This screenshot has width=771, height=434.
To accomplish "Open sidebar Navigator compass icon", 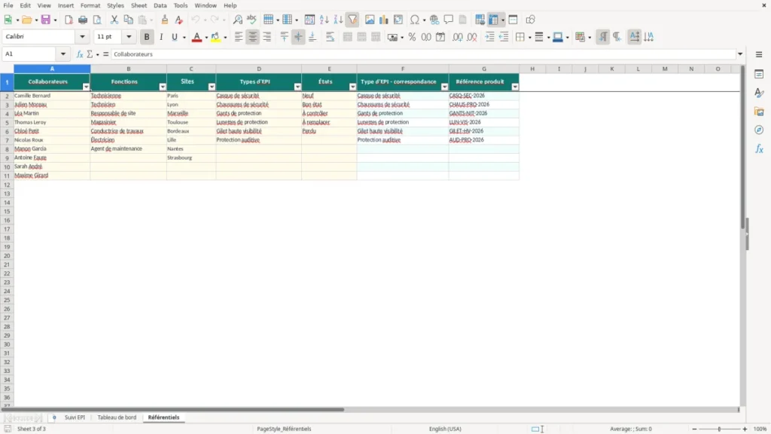I will coord(759,130).
